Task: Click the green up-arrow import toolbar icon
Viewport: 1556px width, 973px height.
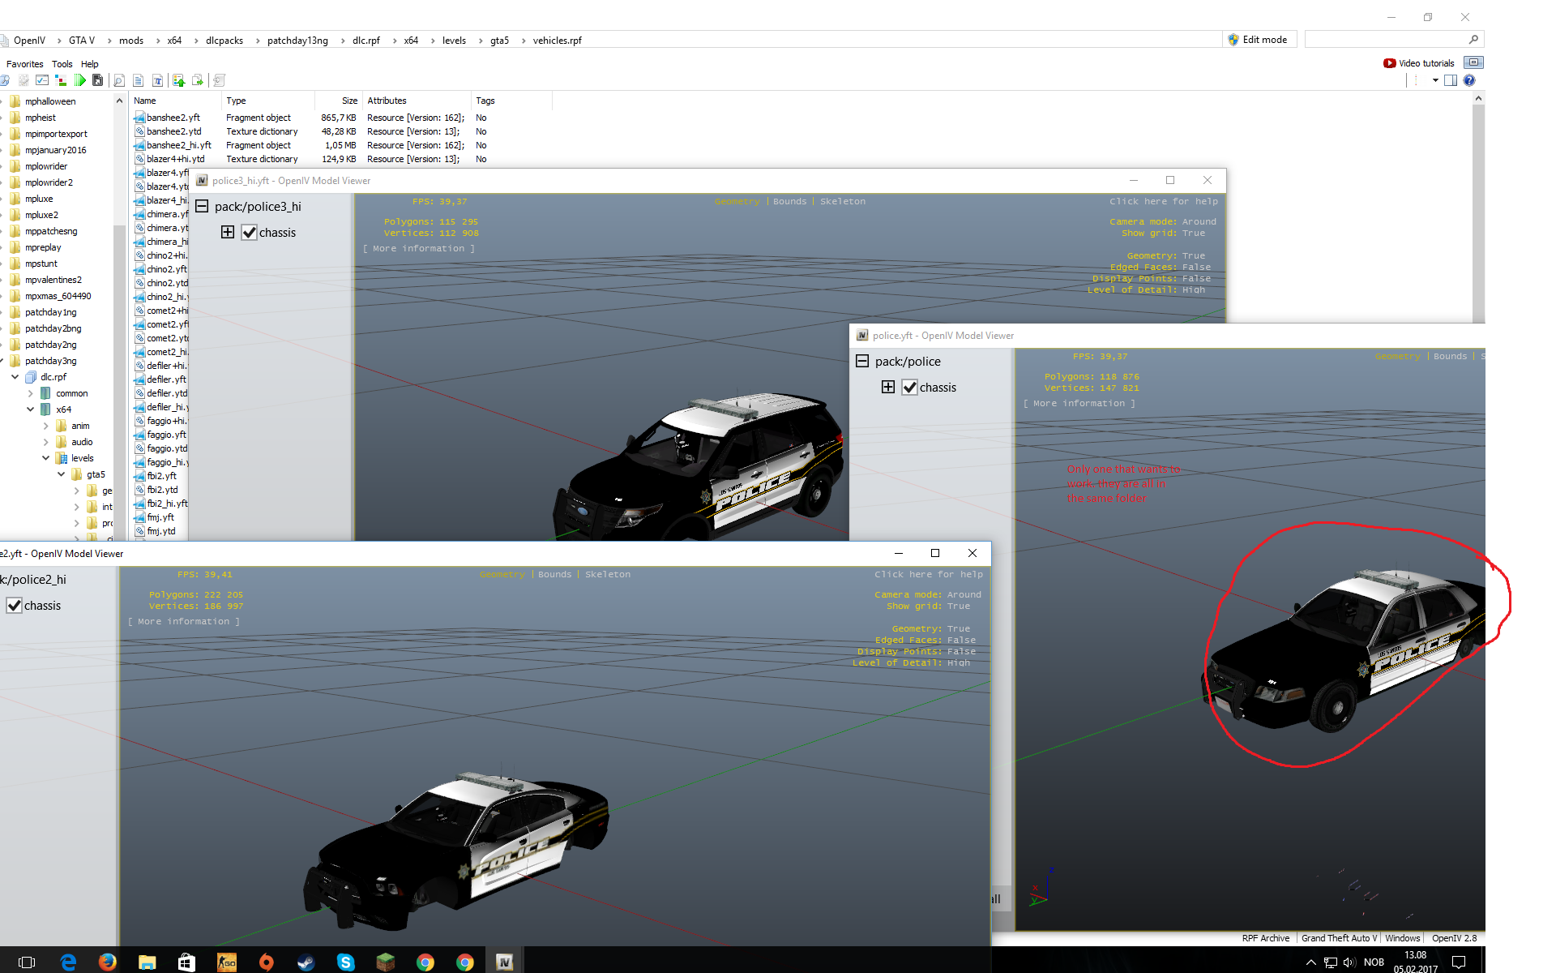Action: pyautogui.click(x=178, y=80)
